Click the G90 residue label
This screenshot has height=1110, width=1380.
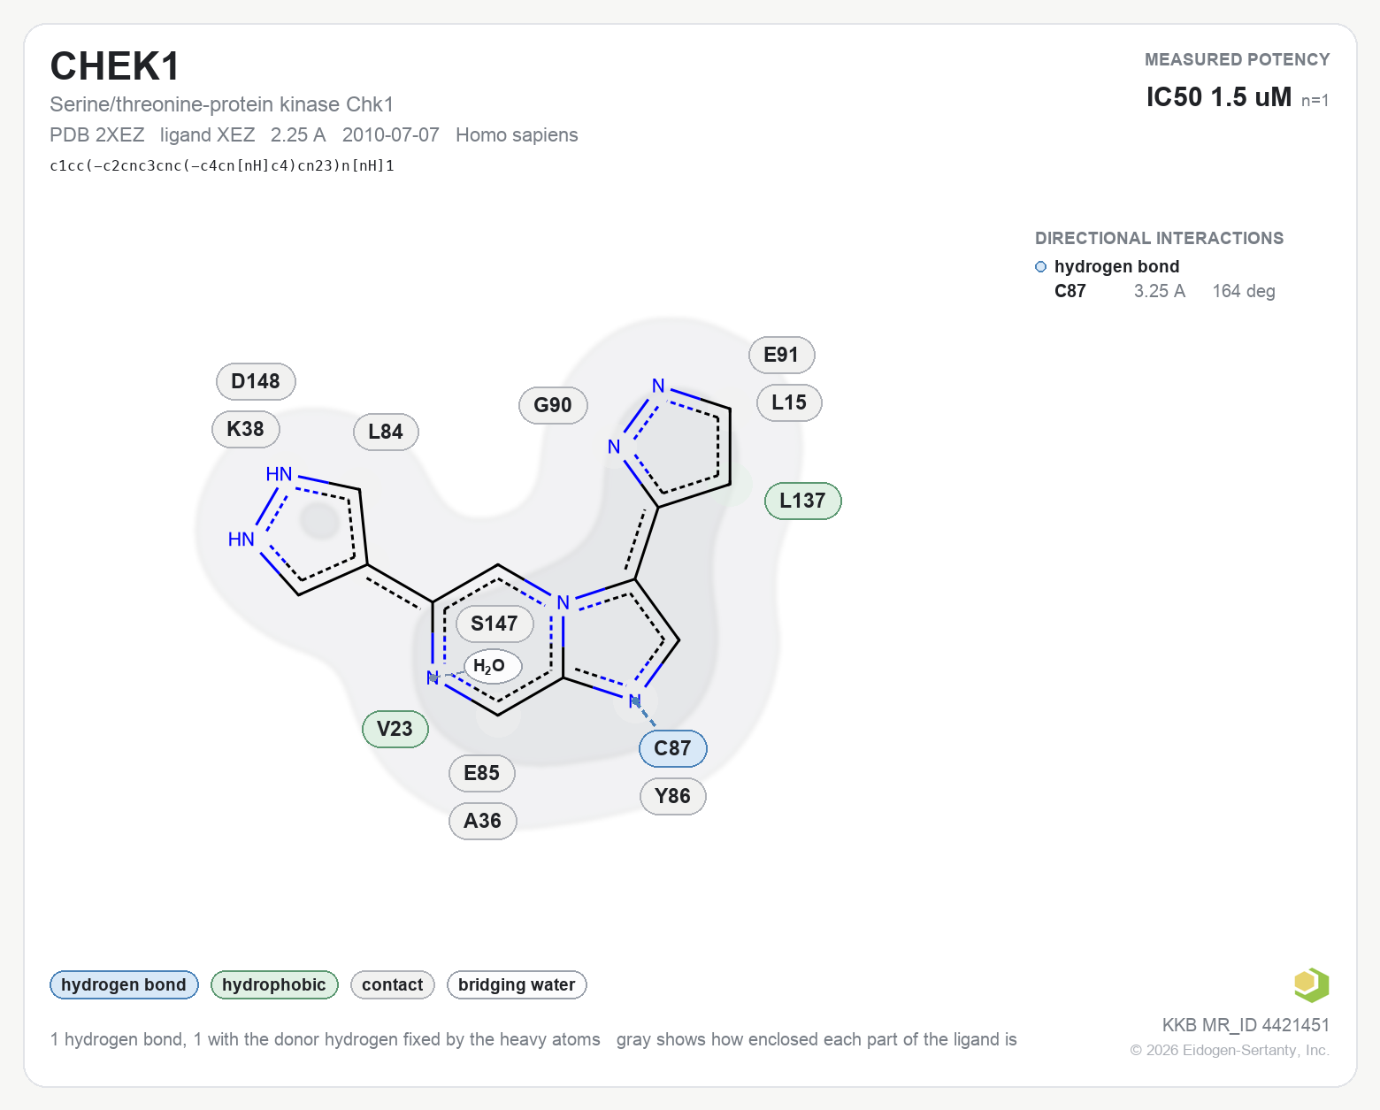click(x=553, y=405)
